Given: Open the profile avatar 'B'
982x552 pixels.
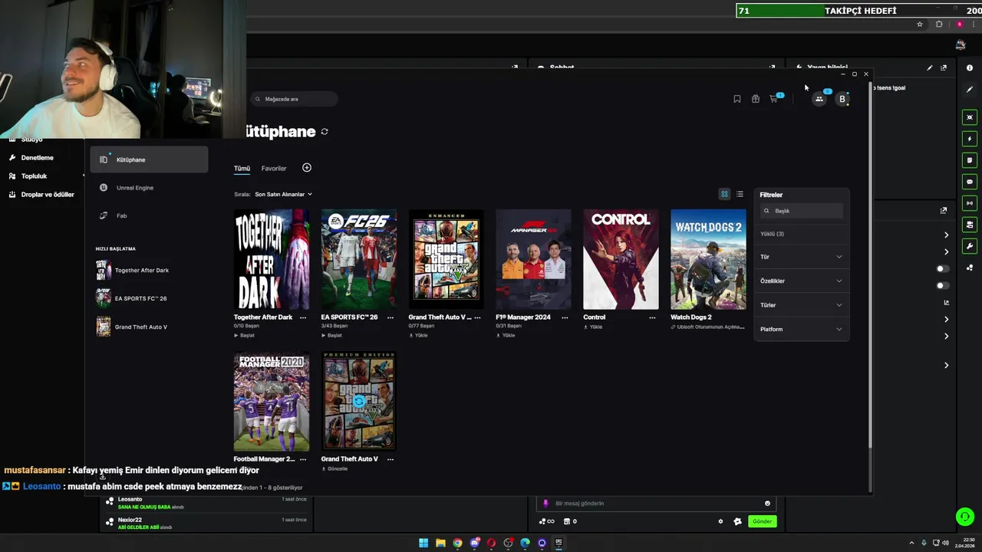Looking at the screenshot, I should pos(842,99).
